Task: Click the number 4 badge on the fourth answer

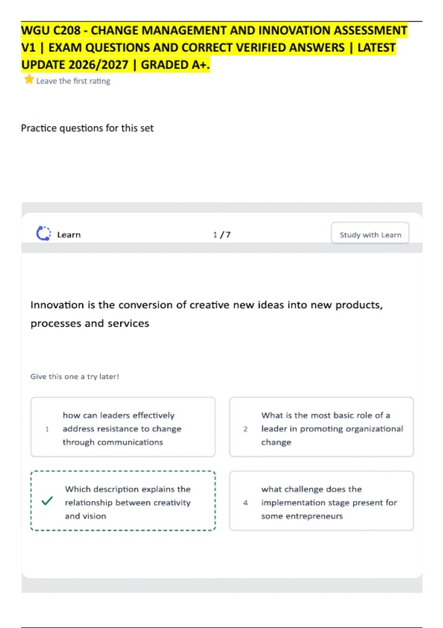Action: pyautogui.click(x=245, y=503)
